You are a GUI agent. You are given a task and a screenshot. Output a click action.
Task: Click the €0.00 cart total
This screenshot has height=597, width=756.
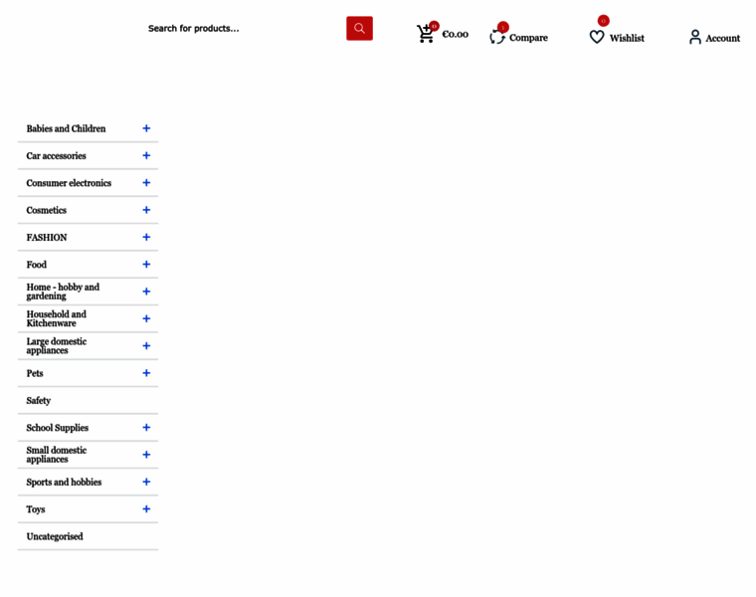coord(456,34)
